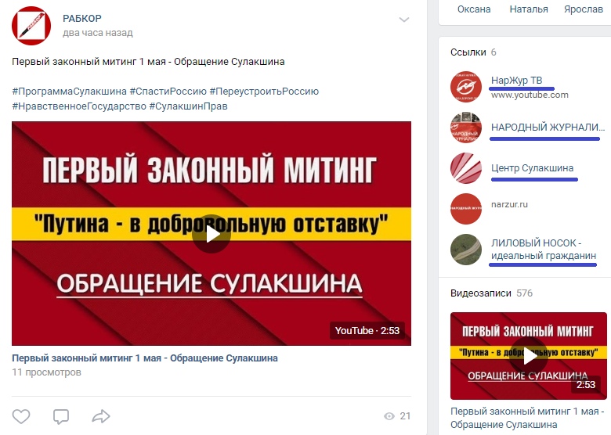Click ЛИЛОВЫЙ НОСОК link avatar image
The height and width of the screenshot is (435, 611).
(465, 250)
